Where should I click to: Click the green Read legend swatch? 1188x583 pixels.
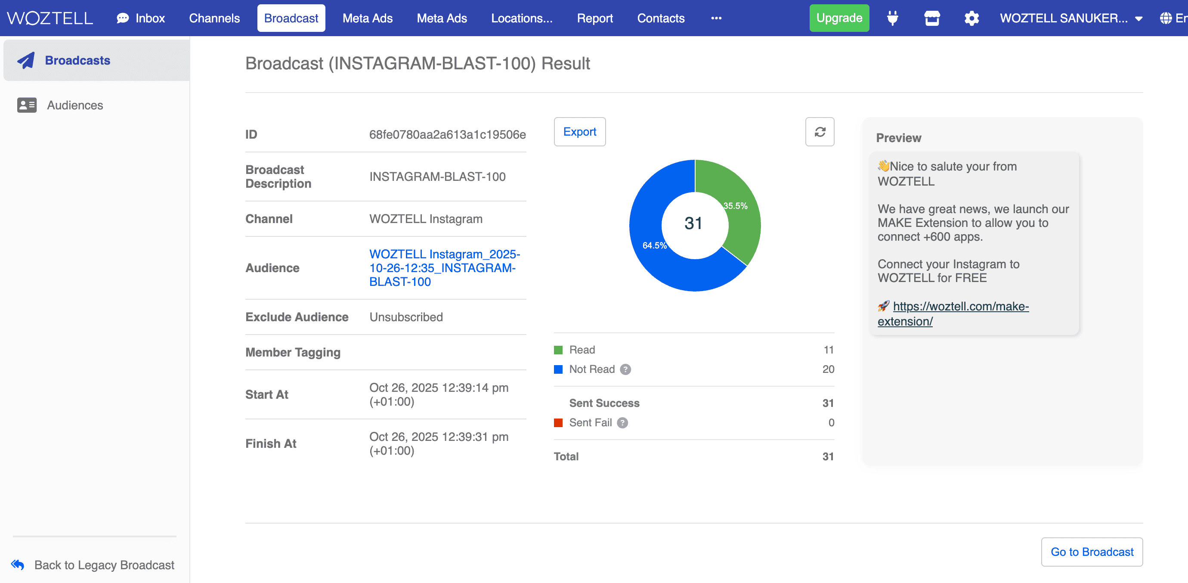tap(558, 350)
